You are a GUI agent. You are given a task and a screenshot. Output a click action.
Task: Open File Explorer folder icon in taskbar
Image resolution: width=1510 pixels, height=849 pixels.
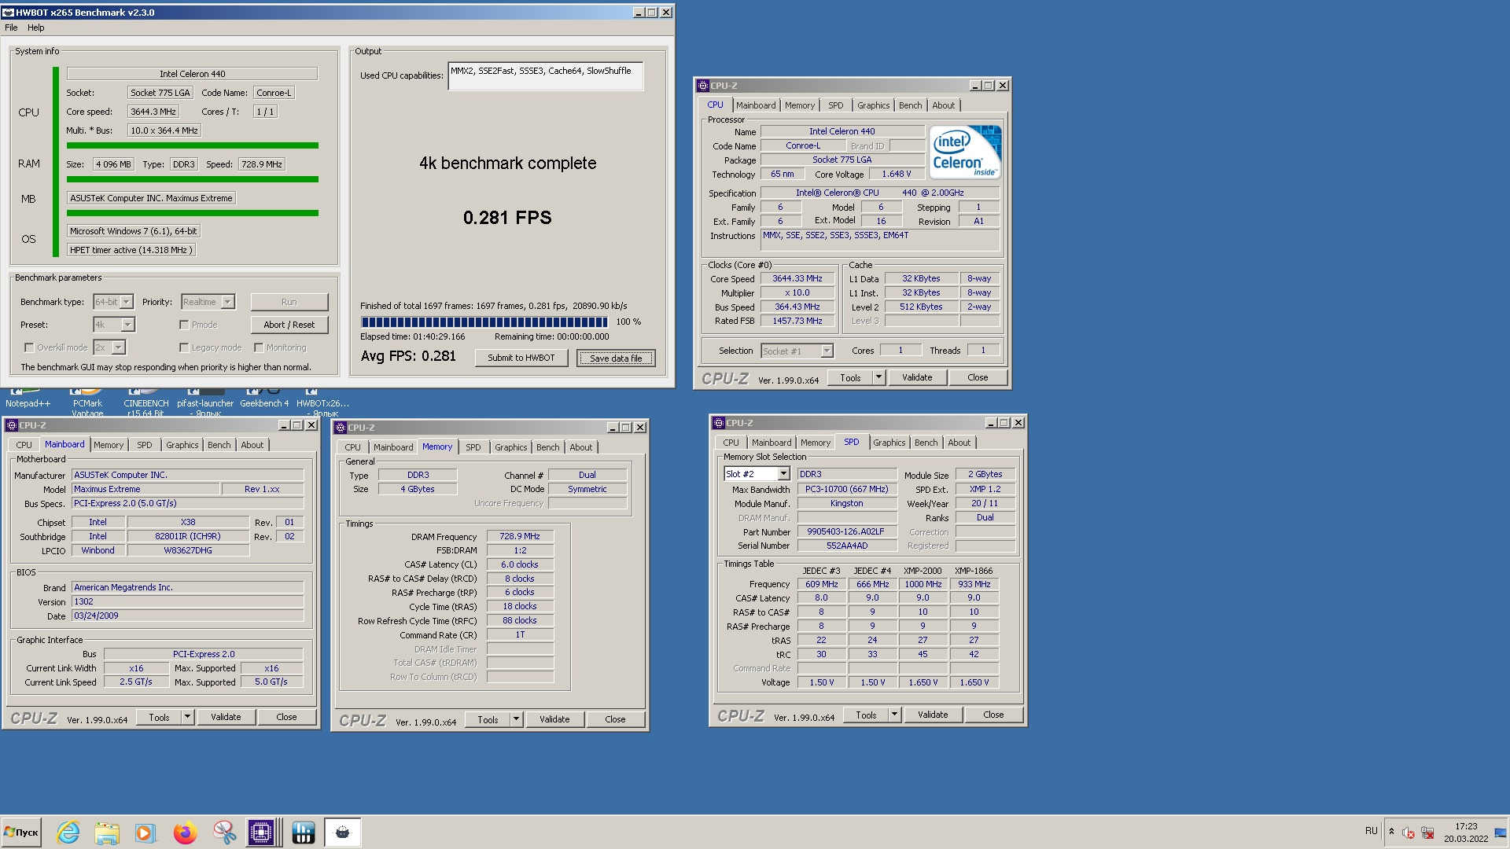pyautogui.click(x=107, y=832)
